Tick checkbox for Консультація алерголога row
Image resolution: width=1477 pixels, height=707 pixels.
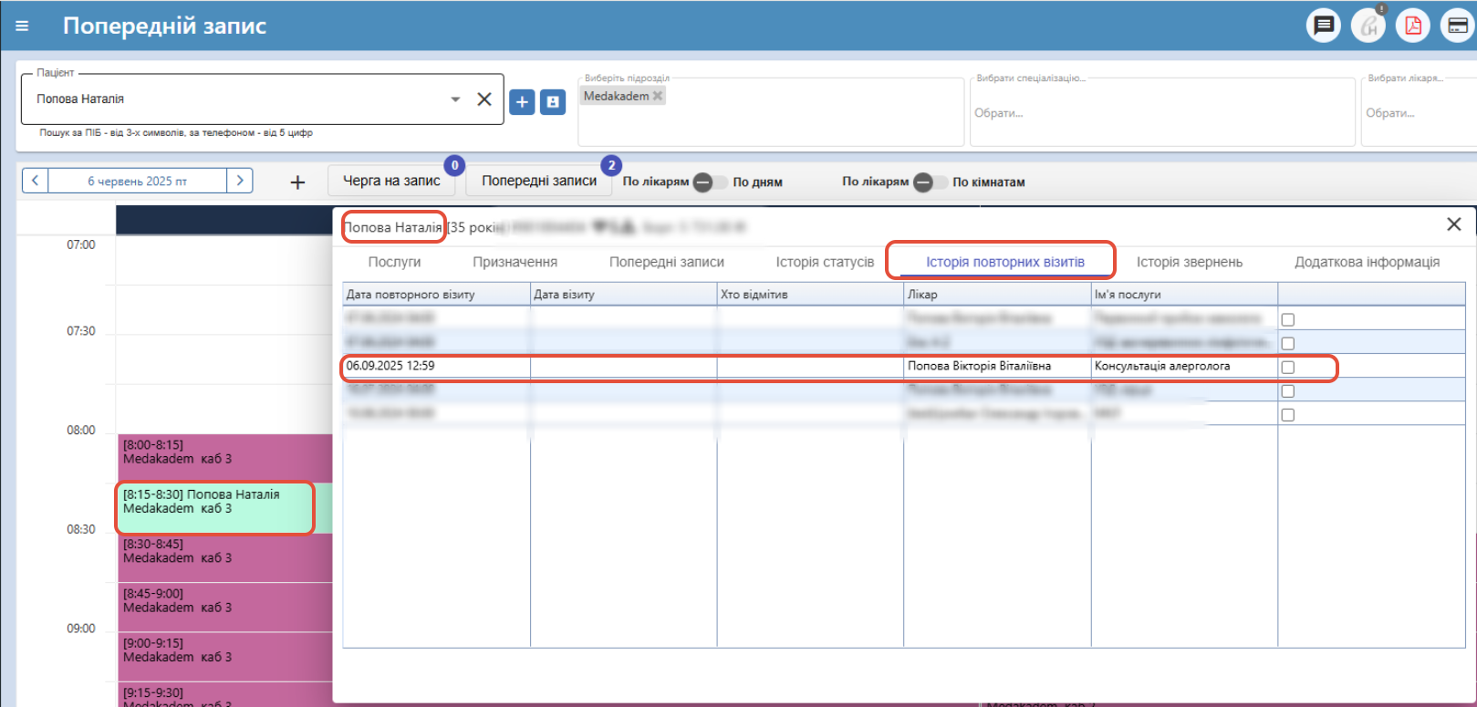pyautogui.click(x=1288, y=368)
